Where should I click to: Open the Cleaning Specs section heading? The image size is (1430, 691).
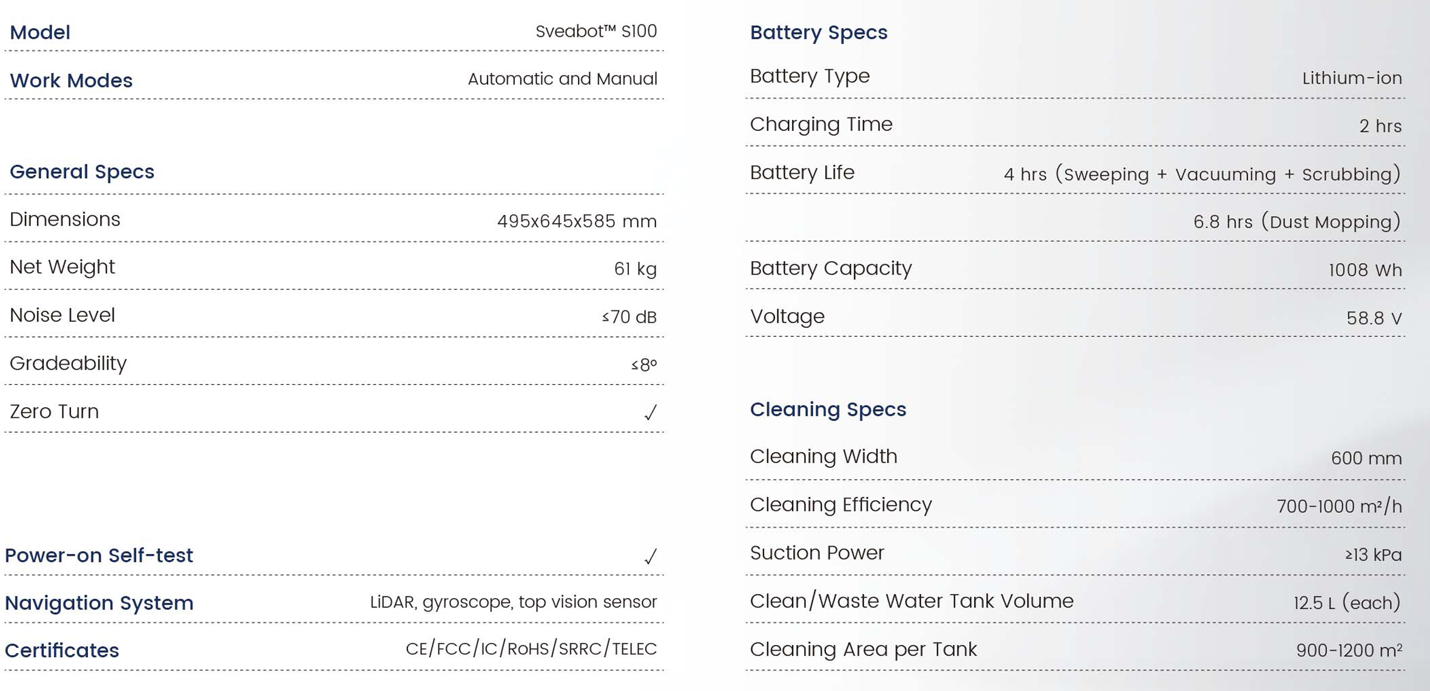tap(828, 409)
